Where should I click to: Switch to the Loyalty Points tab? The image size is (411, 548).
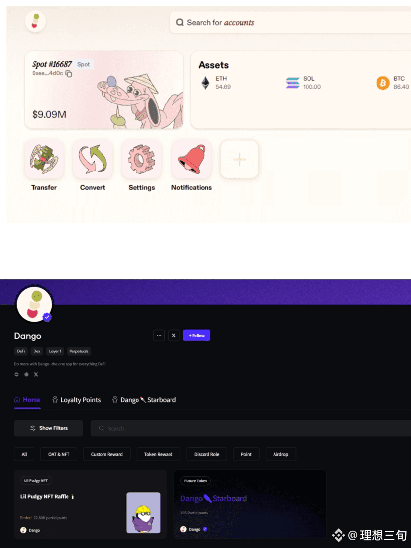click(x=76, y=400)
